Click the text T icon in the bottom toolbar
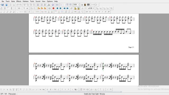This screenshot has height=95, width=169. [x=62, y=89]
